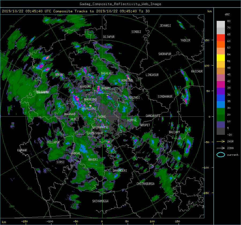Click the KOPPAL city label
Viewport: 241px width, 225px height.
point(132,120)
